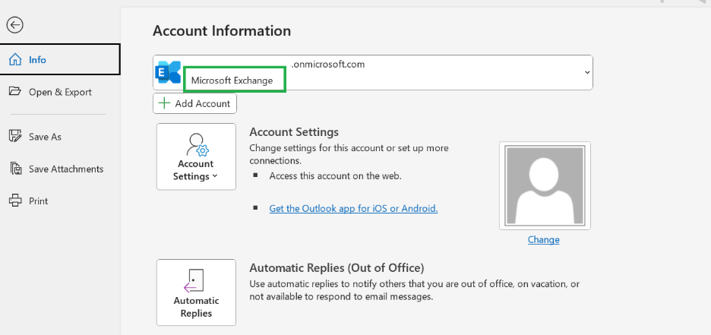The width and height of the screenshot is (711, 335).
Task: Click the Open & Export folder icon
Action: tap(14, 92)
